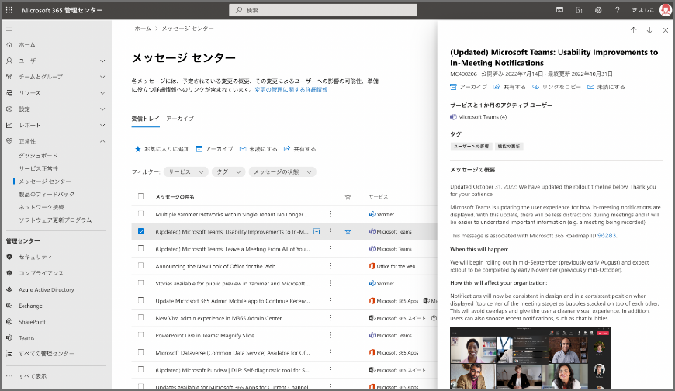Viewport: 675px width, 391px height.
Task: Open the Teams meeting screenshot image
Action: 531,358
